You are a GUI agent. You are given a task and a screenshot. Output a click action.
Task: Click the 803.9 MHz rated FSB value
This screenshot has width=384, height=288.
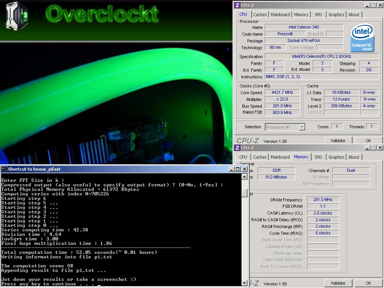[x=282, y=112]
